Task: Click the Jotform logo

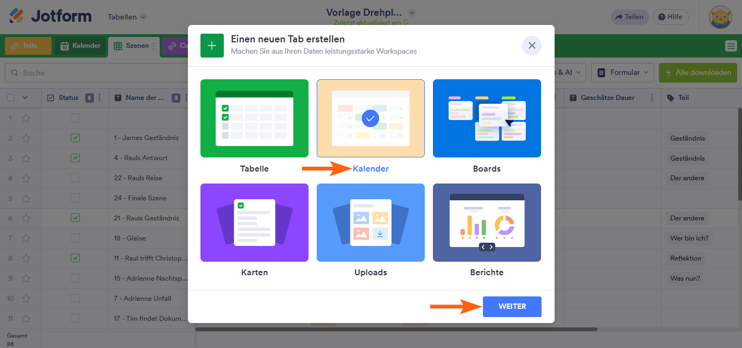Action: point(51,16)
